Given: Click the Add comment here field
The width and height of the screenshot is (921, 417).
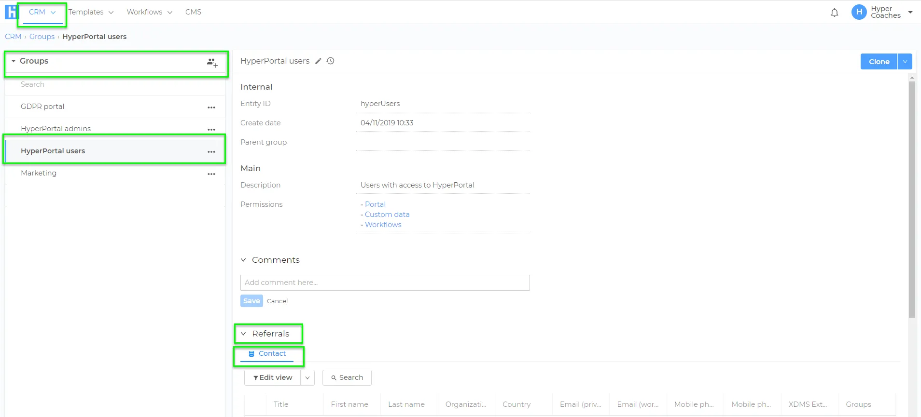Looking at the screenshot, I should coord(385,282).
